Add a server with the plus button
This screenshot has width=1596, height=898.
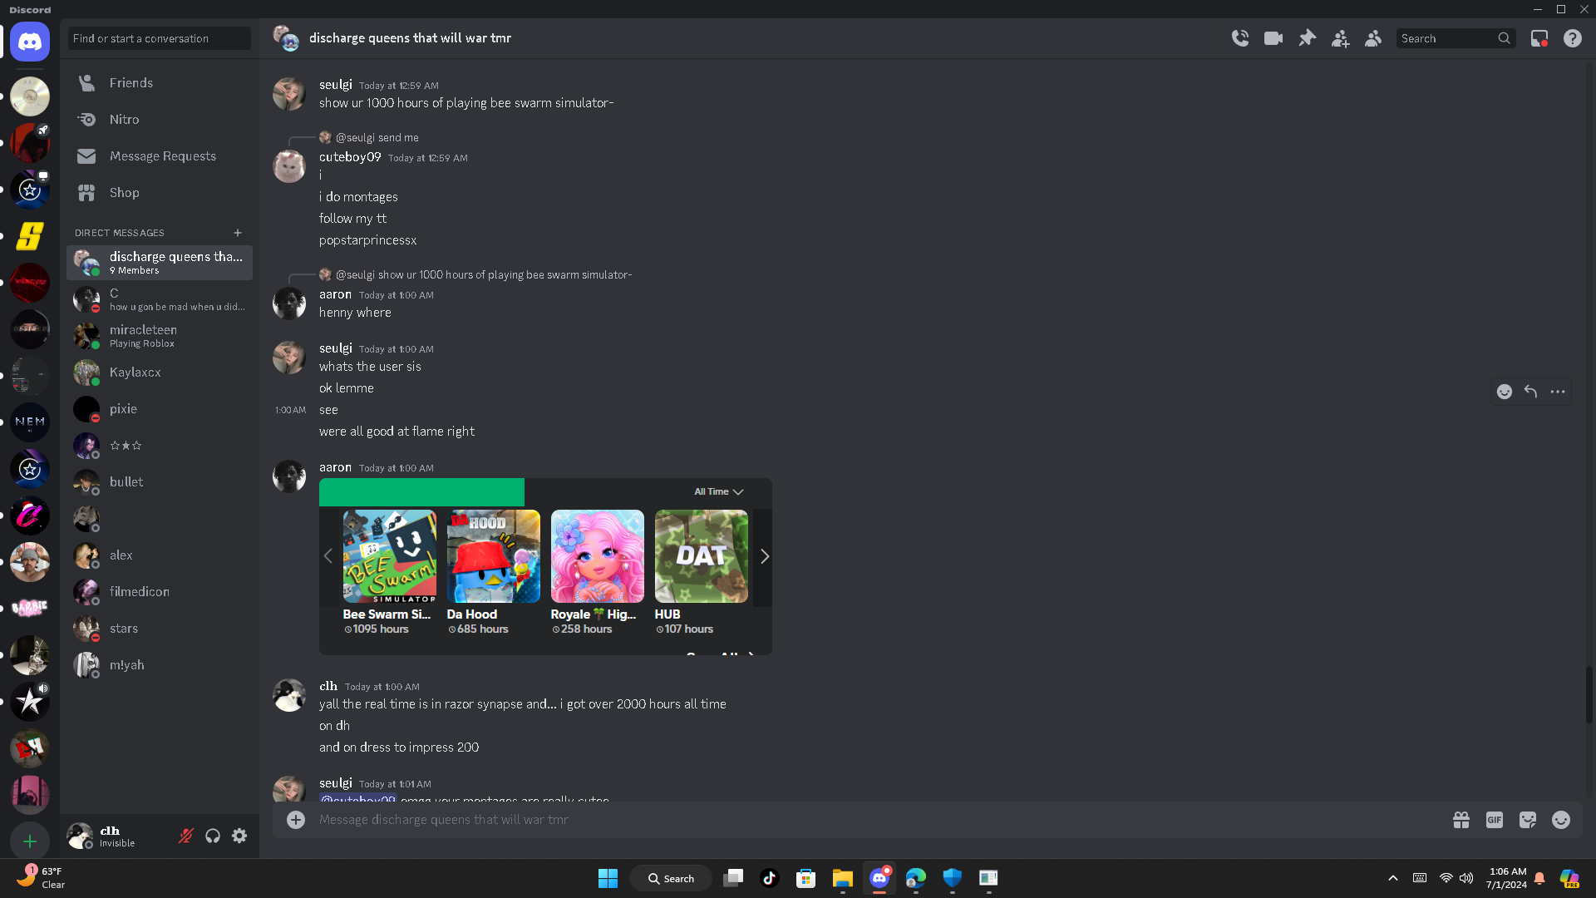click(30, 841)
